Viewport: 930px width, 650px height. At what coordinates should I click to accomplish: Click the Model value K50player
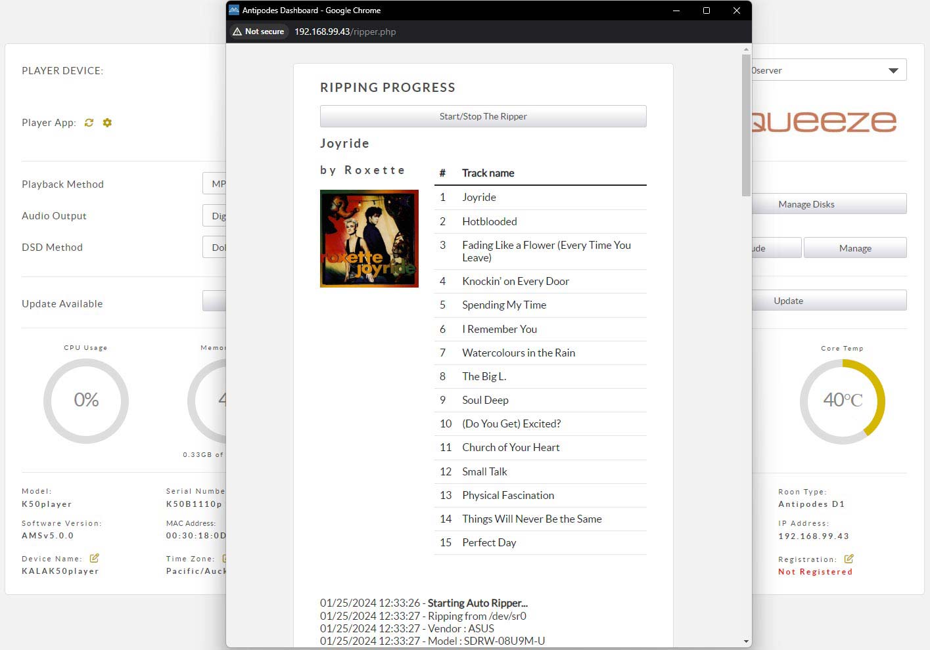47,504
